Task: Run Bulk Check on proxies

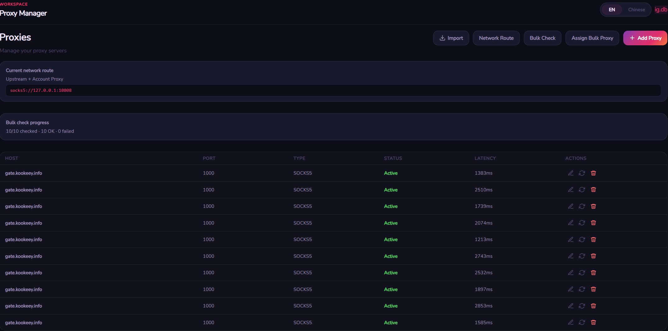Action: [x=542, y=38]
